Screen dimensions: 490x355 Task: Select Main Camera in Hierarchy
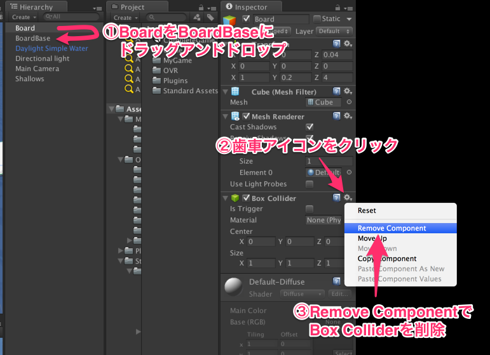pos(37,68)
